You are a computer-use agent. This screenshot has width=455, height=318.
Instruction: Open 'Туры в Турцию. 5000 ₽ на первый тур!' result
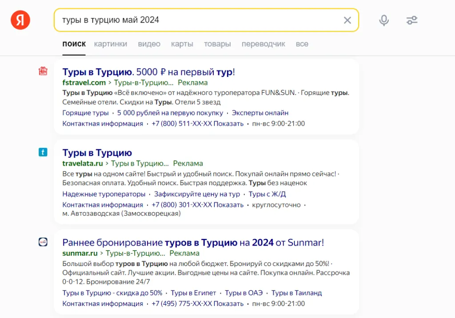click(x=148, y=72)
